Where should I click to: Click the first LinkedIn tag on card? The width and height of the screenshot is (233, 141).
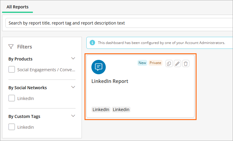(x=101, y=110)
